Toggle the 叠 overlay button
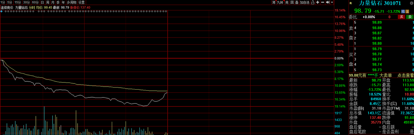The height and width of the screenshot is (135, 414). tap(297, 2)
